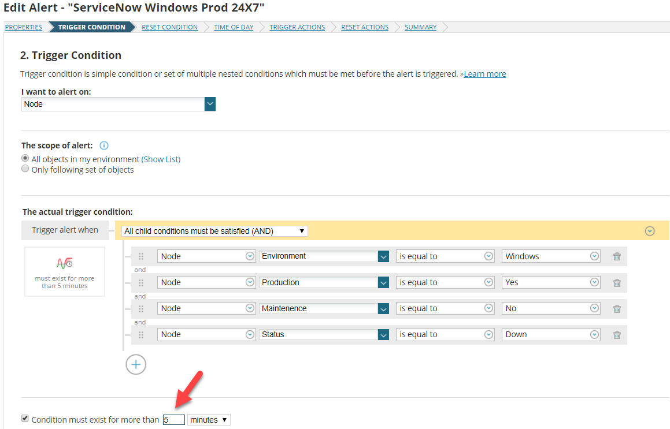Open the Down value dropdown

(551, 334)
